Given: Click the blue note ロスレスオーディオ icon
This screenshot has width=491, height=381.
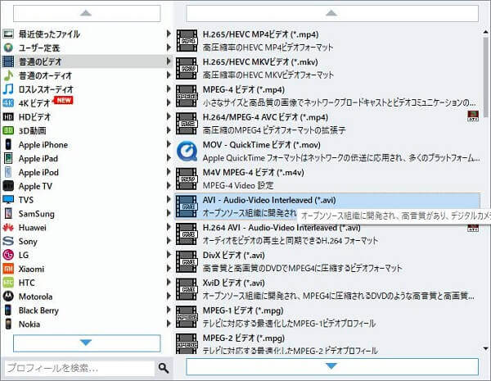Looking at the screenshot, I should coord(8,89).
